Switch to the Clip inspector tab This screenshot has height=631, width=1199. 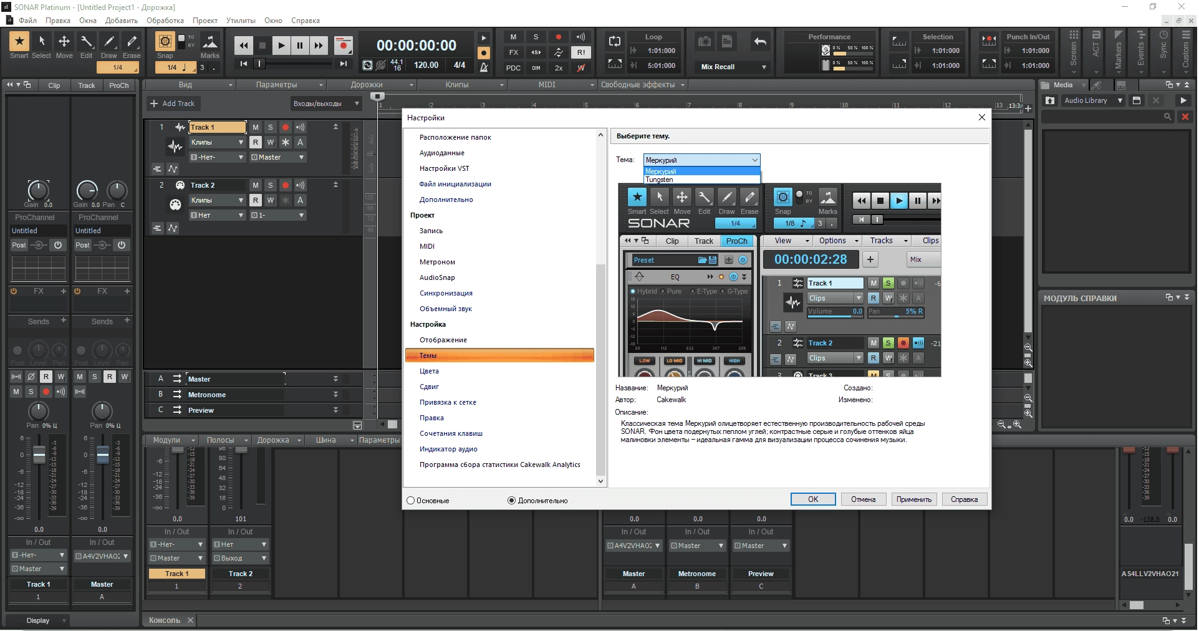pos(54,85)
